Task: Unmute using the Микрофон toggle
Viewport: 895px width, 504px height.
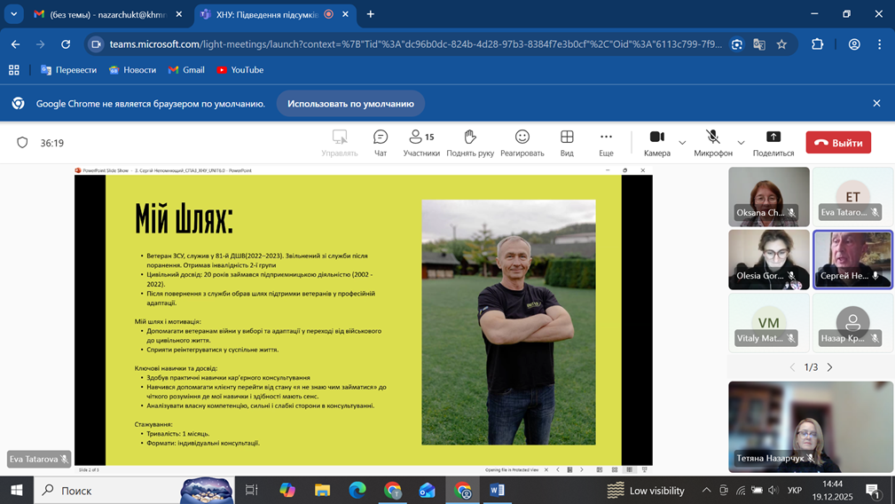Action: (x=712, y=142)
